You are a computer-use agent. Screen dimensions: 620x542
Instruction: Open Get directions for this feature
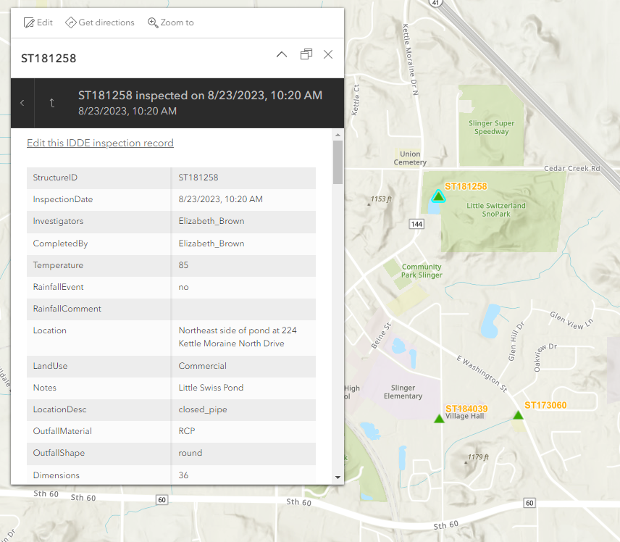100,22
